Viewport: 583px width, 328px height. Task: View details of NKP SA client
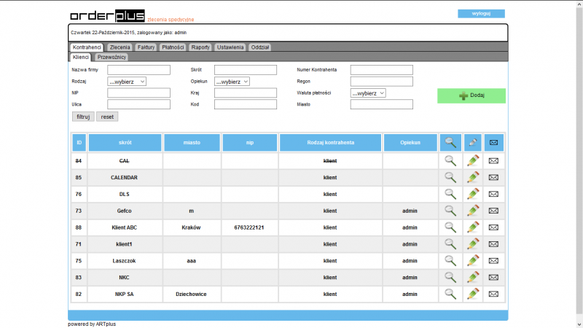[450, 294]
